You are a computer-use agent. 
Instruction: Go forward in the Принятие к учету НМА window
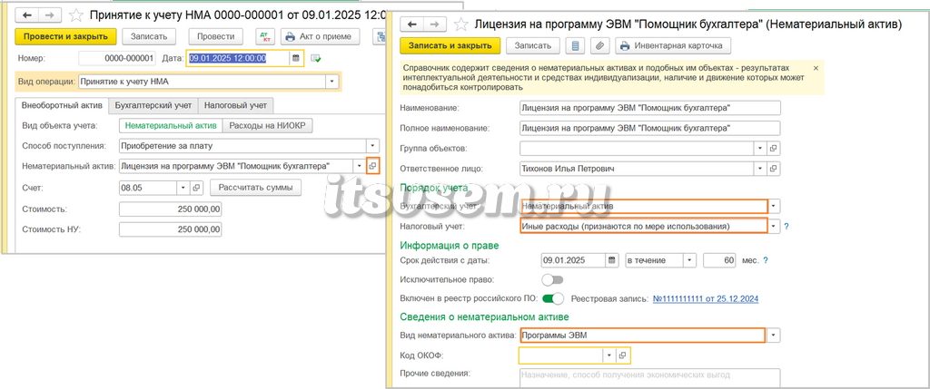coord(49,15)
